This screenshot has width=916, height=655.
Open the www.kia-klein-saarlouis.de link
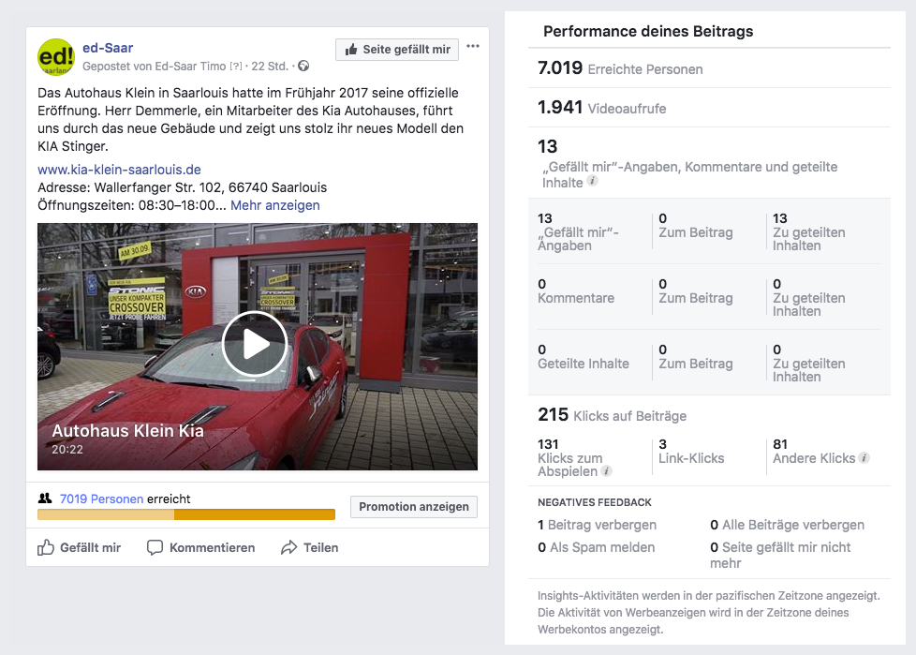[119, 170]
